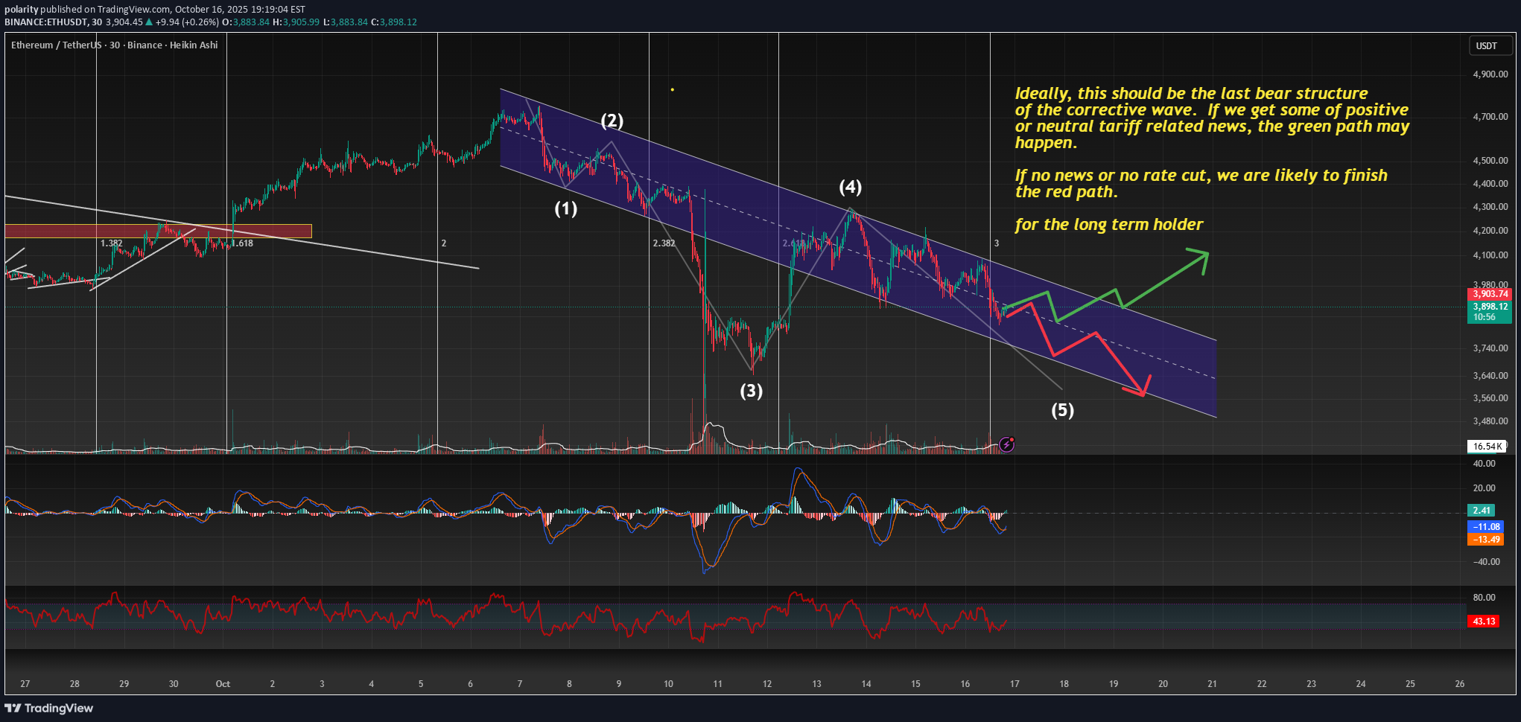Select the (4) wave label

click(850, 187)
